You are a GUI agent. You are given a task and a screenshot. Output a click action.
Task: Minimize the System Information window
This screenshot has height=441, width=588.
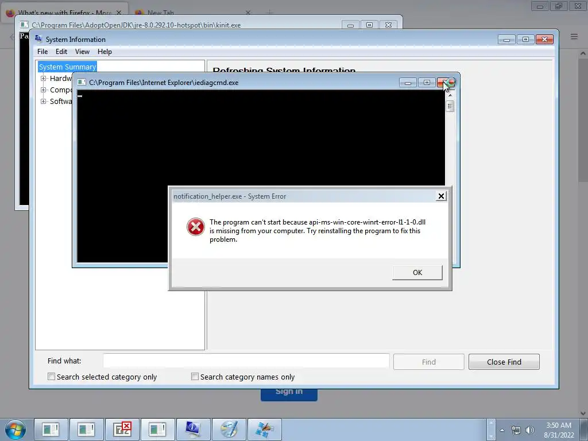[x=506, y=40]
